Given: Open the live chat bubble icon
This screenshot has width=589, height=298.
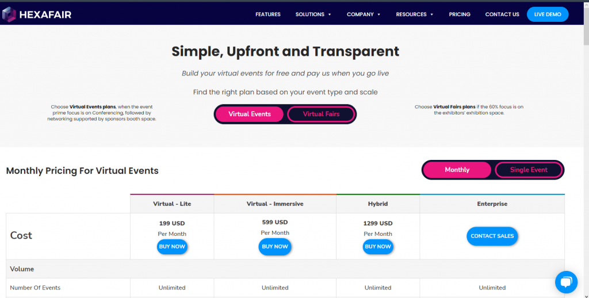Looking at the screenshot, I should [566, 282].
